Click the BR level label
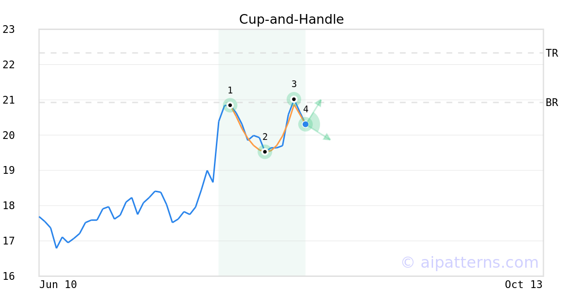 pyautogui.click(x=552, y=103)
